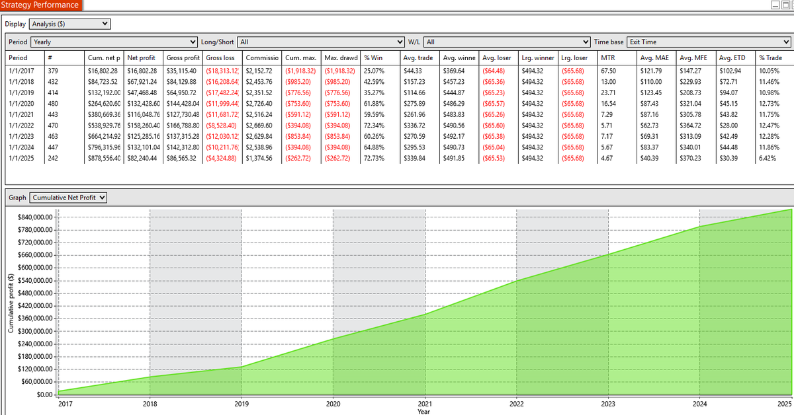Sort by the MTR column header
Image resolution: width=794 pixels, height=415 pixels.
pyautogui.click(x=617, y=58)
